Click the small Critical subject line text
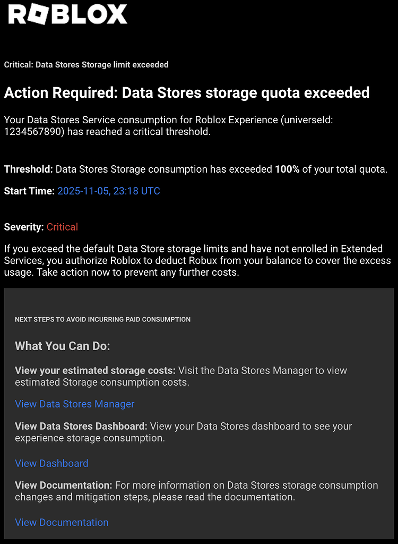The width and height of the screenshot is (398, 544). coord(86,65)
